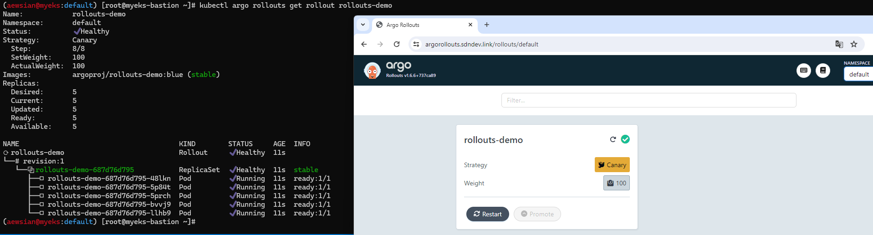Click the Filter input box
873x235 pixels.
pyautogui.click(x=648, y=100)
